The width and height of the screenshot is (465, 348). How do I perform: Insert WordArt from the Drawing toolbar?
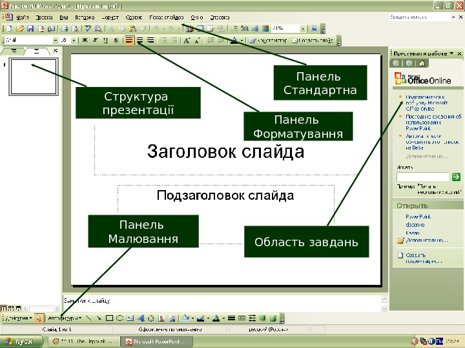click(141, 318)
